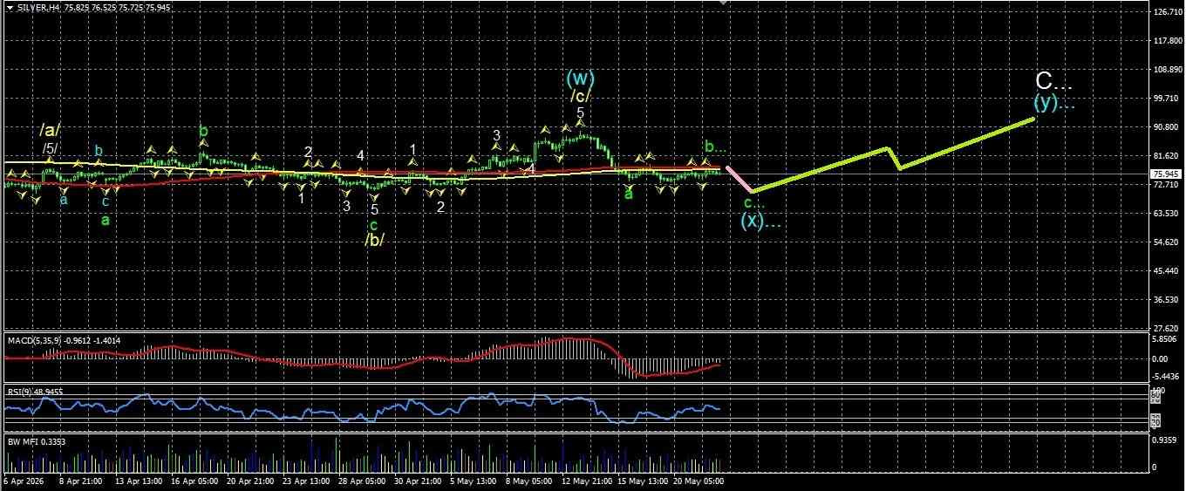Screen dimensions: 1186x491
Task: Click the 8 May 05:00 date label
Action: coord(528,481)
